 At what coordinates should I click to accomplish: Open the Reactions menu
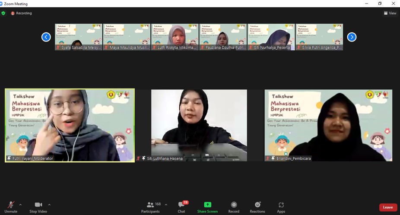point(257,207)
